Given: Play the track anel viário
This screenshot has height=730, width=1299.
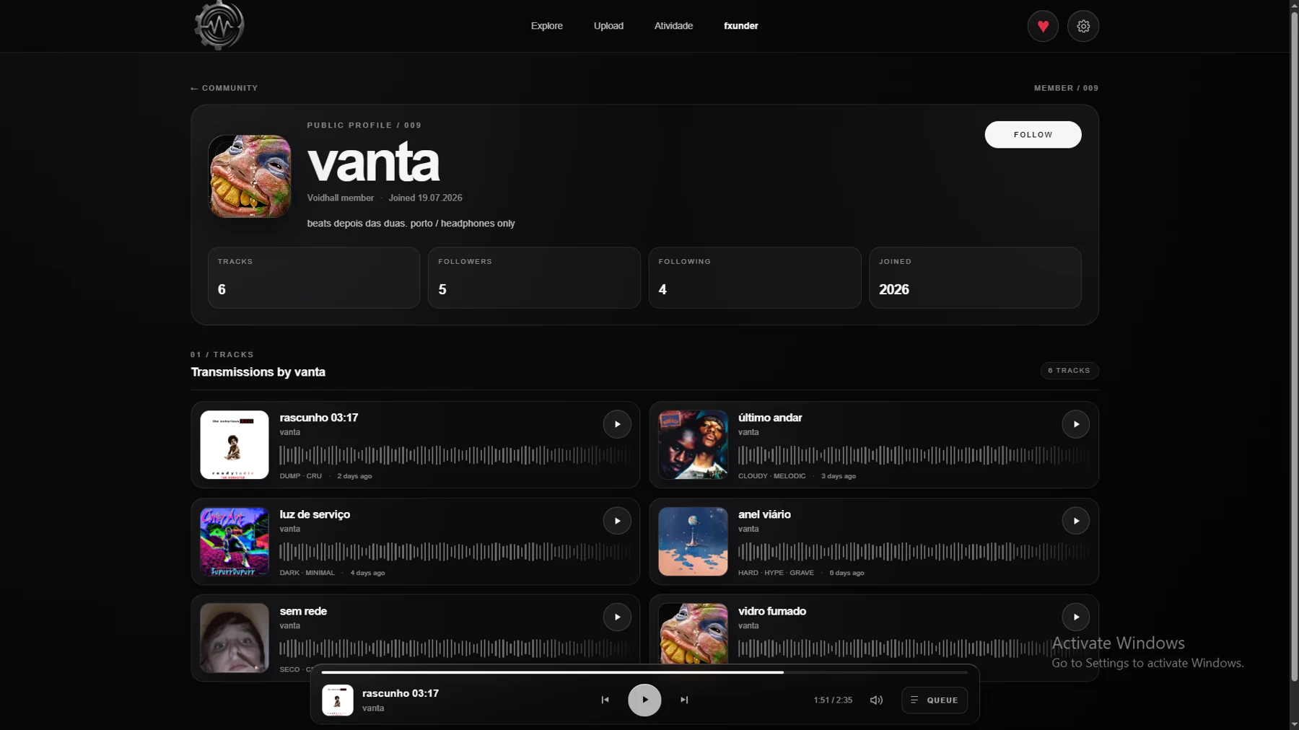Looking at the screenshot, I should pyautogui.click(x=1076, y=521).
